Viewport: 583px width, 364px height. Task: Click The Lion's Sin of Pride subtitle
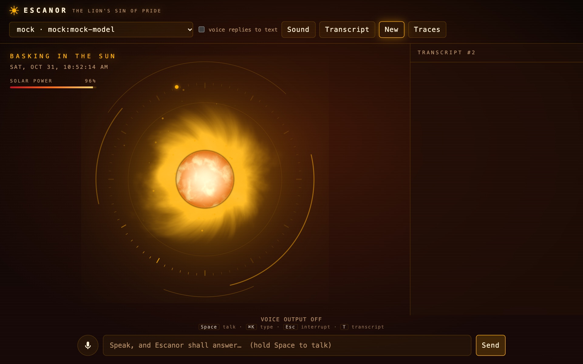(117, 11)
